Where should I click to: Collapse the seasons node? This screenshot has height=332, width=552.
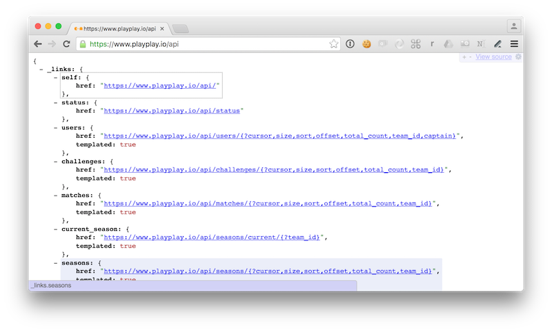(56, 263)
